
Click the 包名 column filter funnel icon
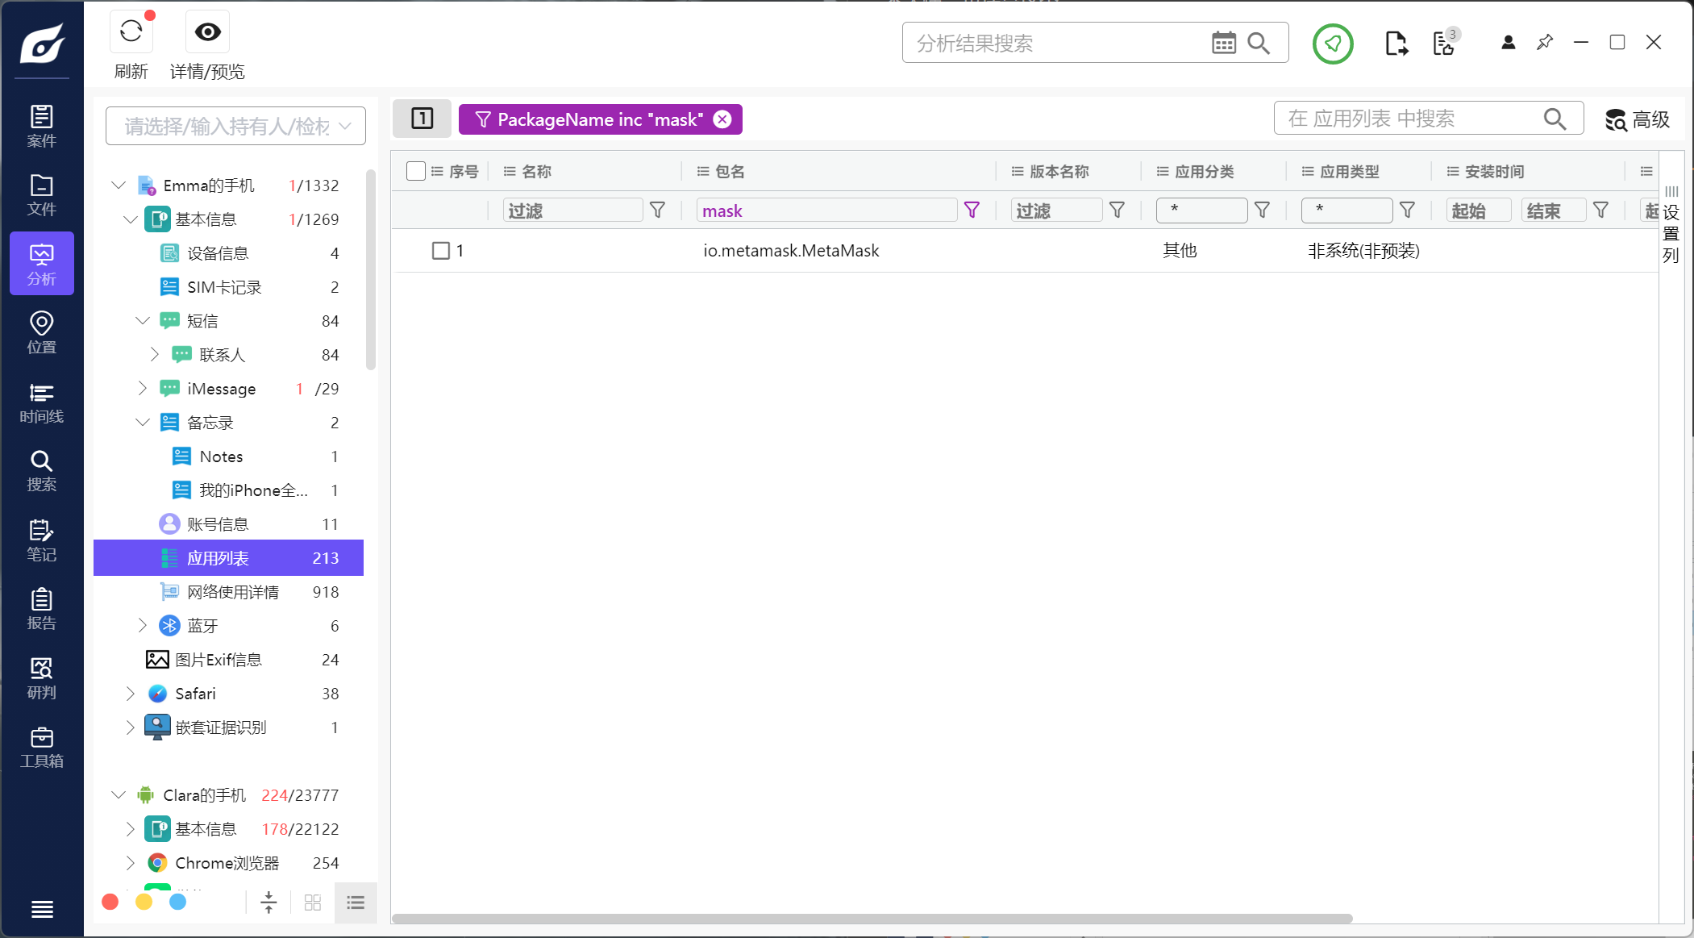coord(972,211)
